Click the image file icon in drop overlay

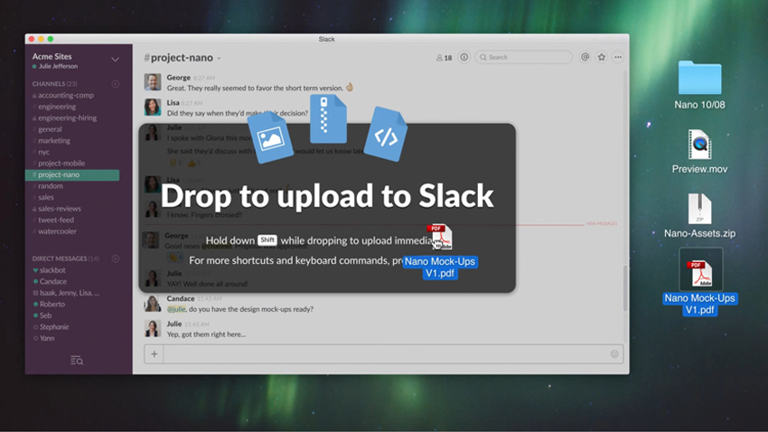270,137
